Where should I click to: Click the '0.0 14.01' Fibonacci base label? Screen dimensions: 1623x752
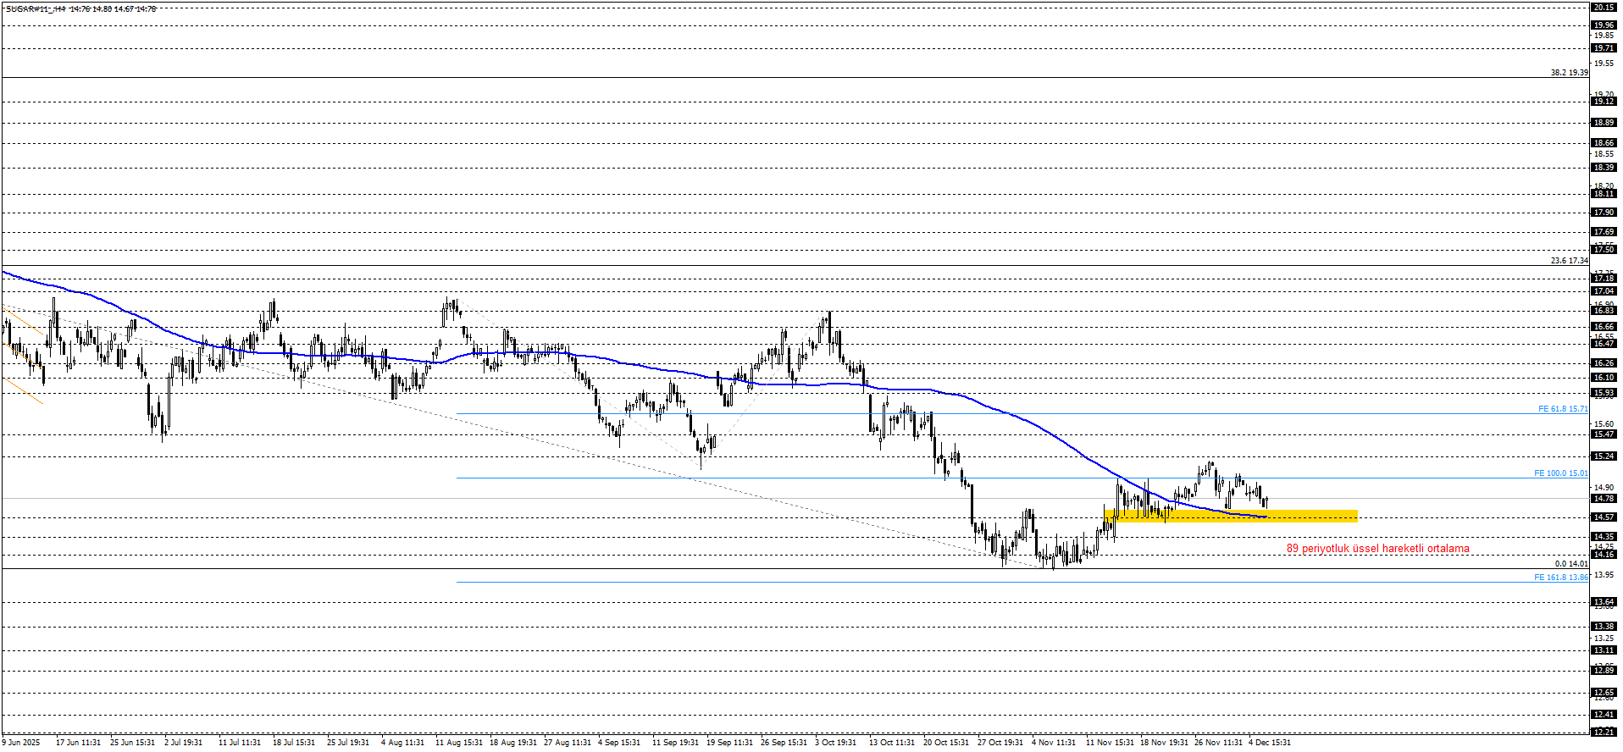[x=1570, y=564]
